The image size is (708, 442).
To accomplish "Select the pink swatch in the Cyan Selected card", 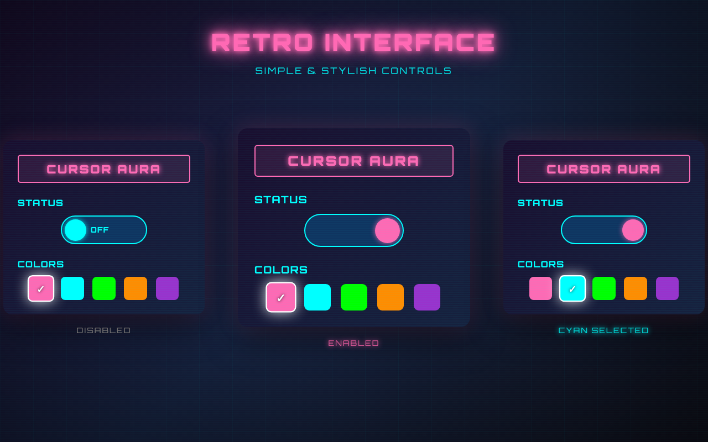I will pos(540,288).
